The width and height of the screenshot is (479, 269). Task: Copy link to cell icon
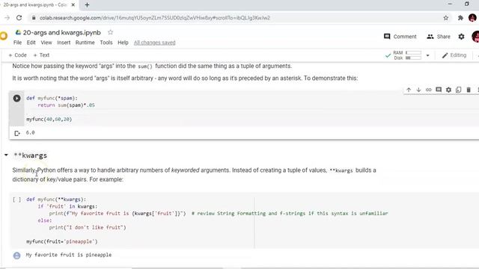coord(429,90)
